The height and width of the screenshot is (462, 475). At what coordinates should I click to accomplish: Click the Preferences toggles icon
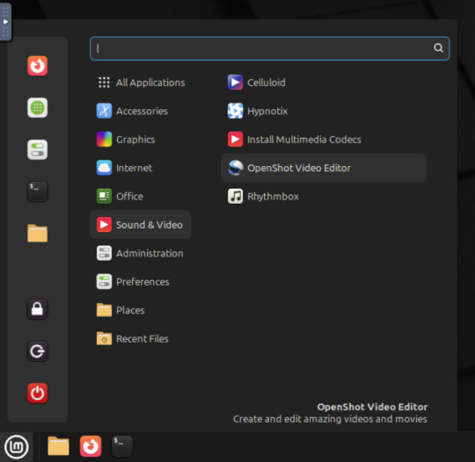tap(104, 281)
